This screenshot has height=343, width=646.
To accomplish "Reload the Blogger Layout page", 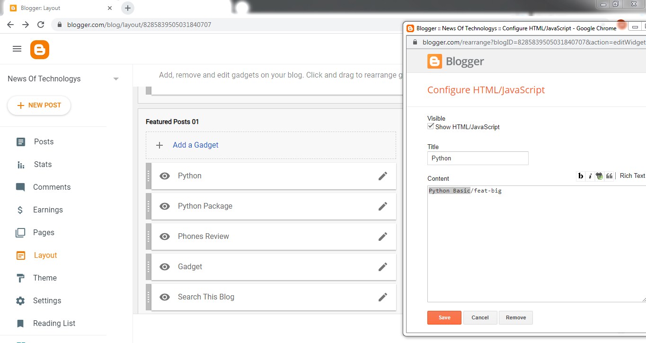I will (x=41, y=25).
